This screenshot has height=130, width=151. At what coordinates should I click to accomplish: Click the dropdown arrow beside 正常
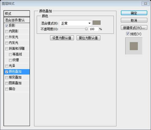[x=89, y=23]
